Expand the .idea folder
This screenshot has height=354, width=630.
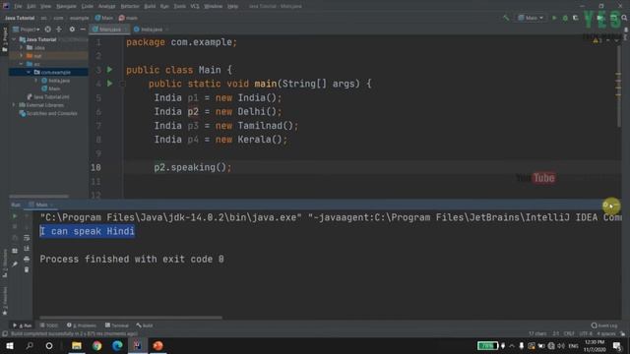pos(22,47)
